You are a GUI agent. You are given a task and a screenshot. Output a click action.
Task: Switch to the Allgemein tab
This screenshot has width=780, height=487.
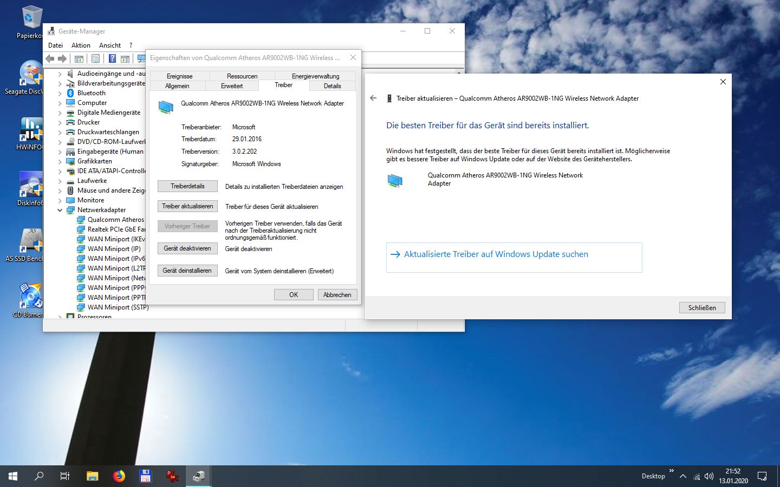(177, 86)
